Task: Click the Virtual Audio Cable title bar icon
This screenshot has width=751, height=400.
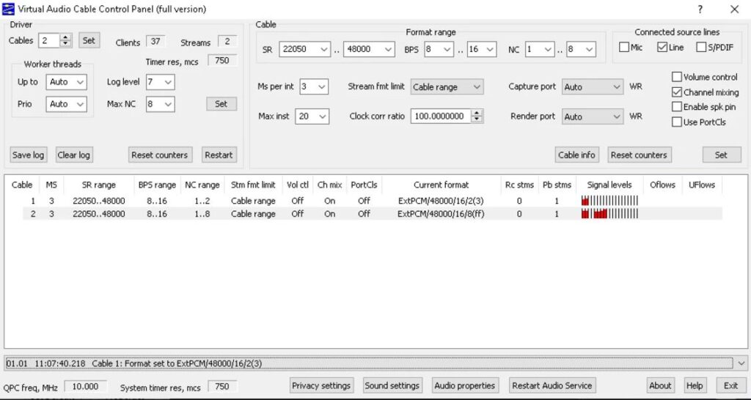Action: (x=8, y=9)
